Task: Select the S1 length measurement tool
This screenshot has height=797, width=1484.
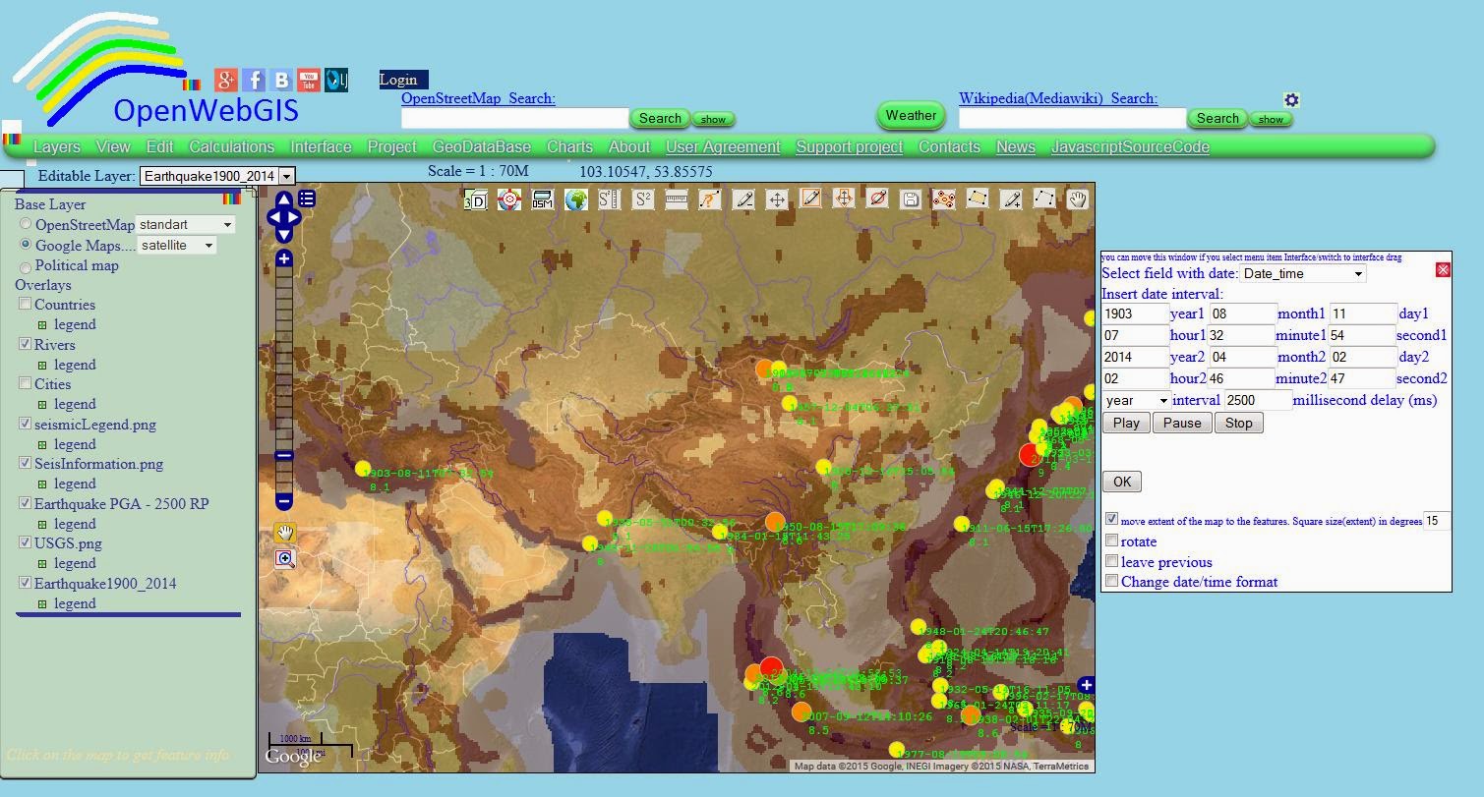Action: 610,200
